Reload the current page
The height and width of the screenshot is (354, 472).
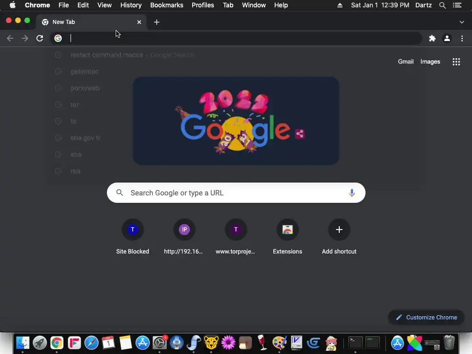tap(40, 38)
